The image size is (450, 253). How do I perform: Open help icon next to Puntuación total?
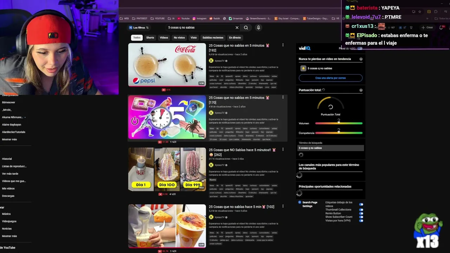tap(361, 90)
